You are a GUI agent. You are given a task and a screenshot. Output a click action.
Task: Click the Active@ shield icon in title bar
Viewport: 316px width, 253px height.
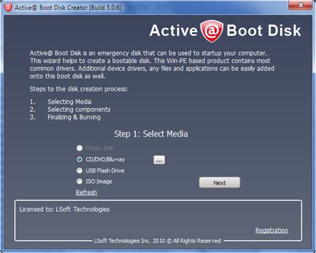pos(8,7)
